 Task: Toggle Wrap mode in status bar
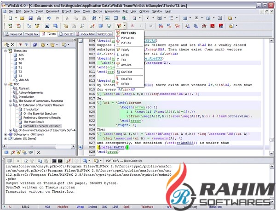(80, 207)
